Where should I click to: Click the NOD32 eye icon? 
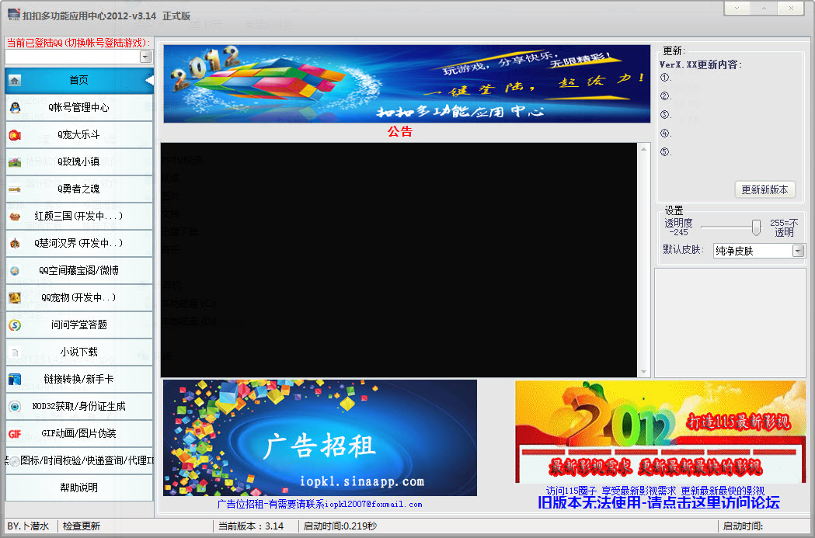click(x=15, y=406)
